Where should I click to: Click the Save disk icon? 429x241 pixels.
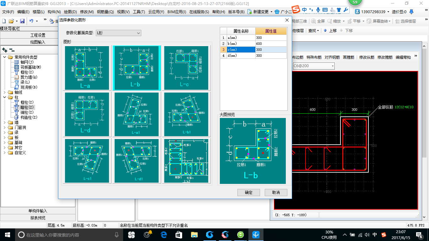(x=22, y=21)
